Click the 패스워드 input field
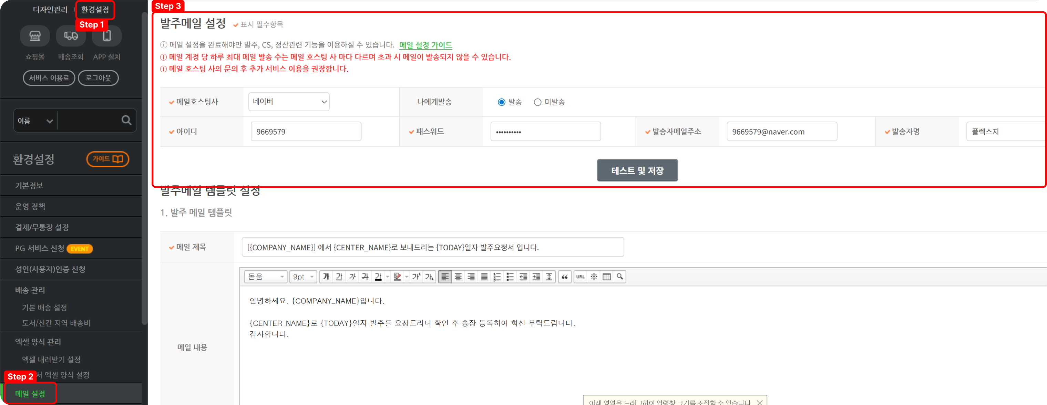Viewport: 1047px width, 405px height. point(545,132)
